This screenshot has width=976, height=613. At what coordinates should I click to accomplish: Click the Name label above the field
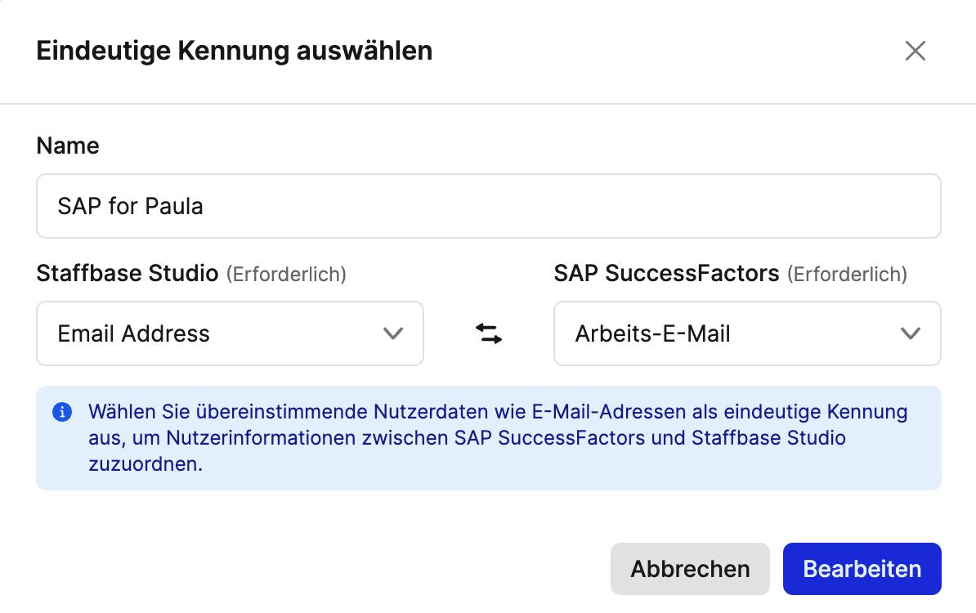[68, 145]
